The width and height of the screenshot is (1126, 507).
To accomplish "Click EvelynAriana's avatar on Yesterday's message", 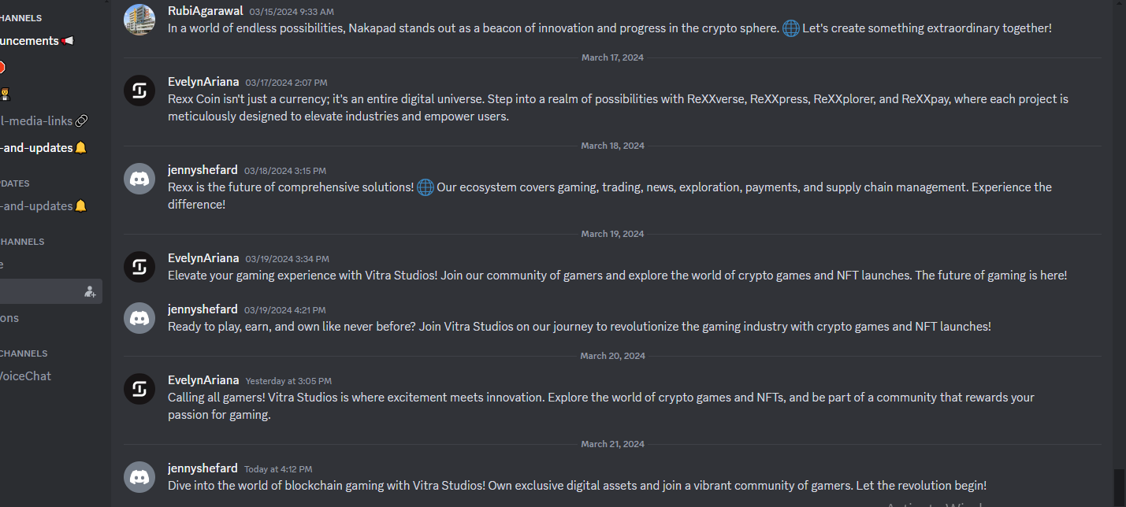I will pos(139,389).
